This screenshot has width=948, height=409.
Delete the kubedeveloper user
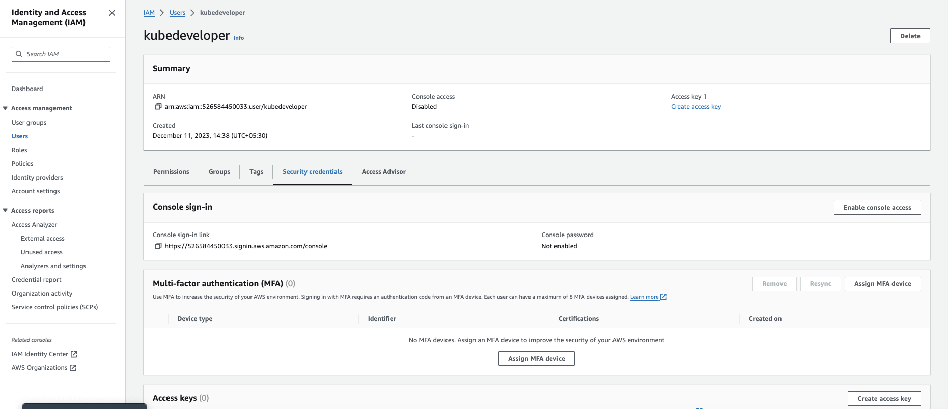[910, 36]
